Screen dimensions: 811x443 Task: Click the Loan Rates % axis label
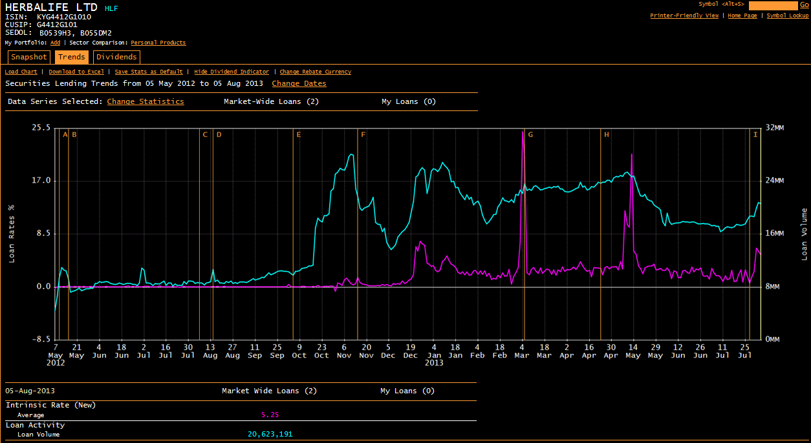click(12, 234)
